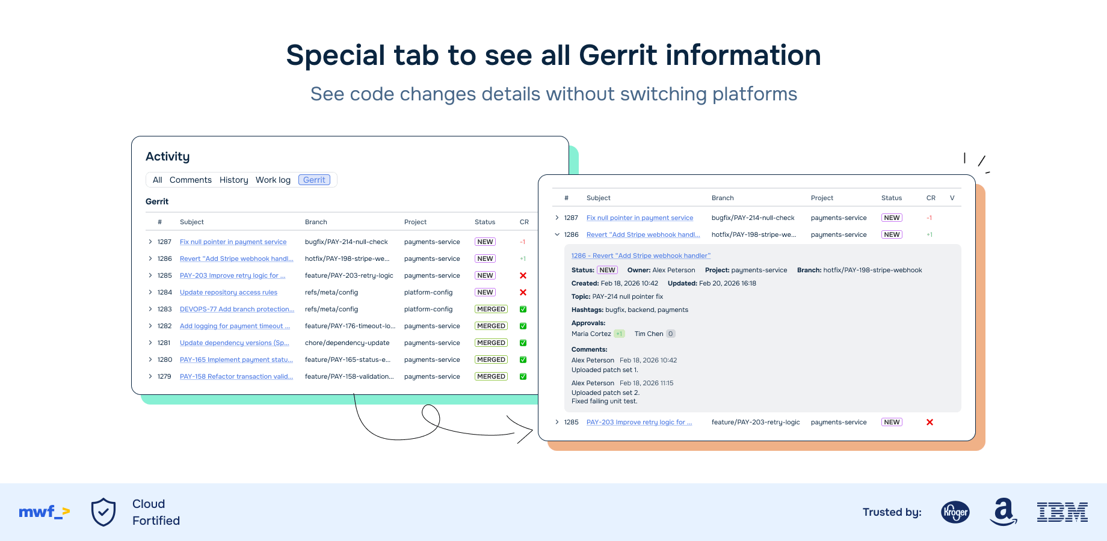Open 'Add logging for payment timeout' link

(x=235, y=326)
